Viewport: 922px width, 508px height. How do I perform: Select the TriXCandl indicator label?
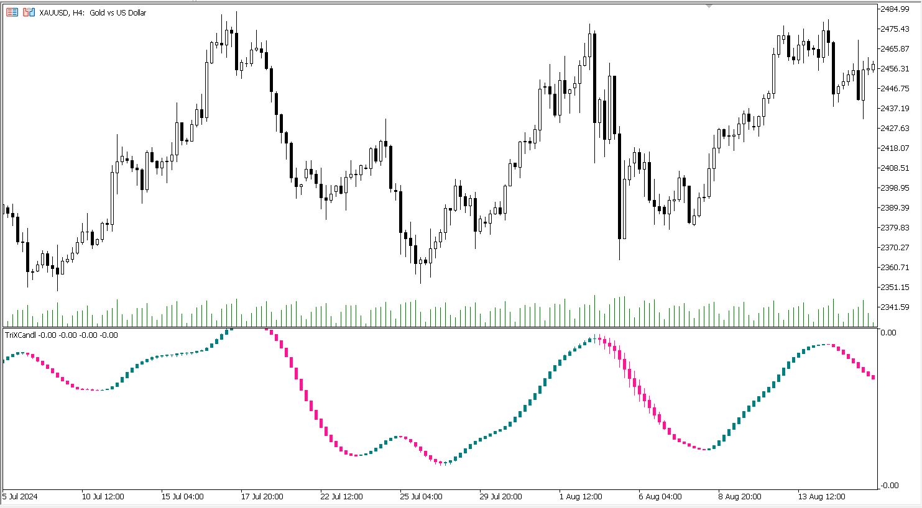point(61,335)
